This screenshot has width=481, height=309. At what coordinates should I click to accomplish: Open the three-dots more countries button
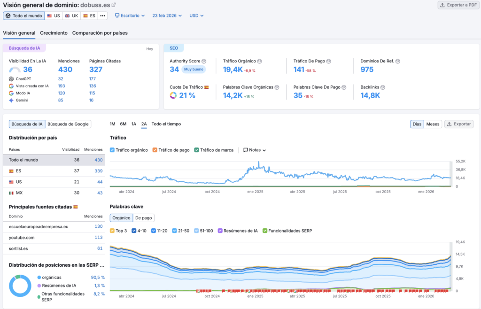(x=103, y=15)
